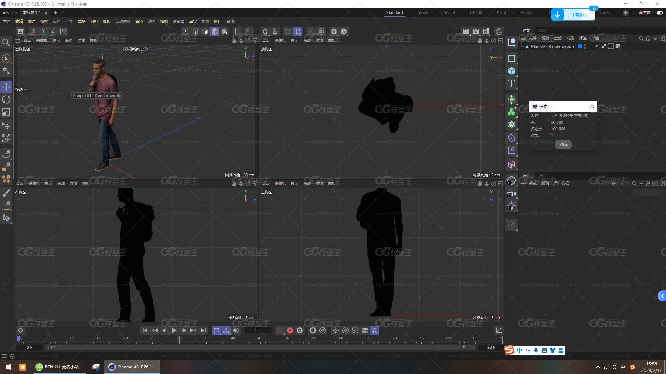Toggle visibility dots of Man 03 object
This screenshot has height=374, width=666.
(585, 46)
